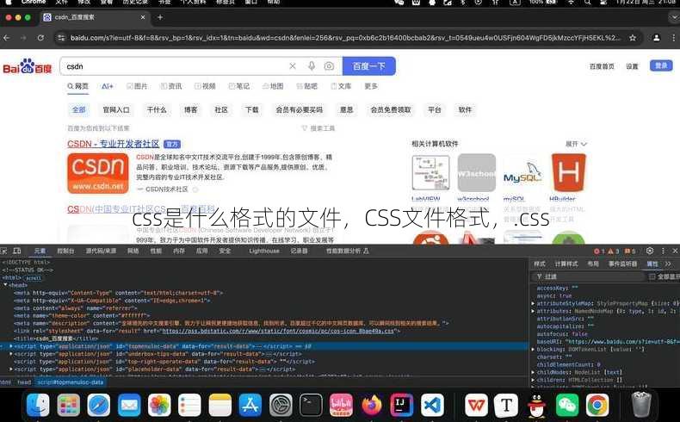
Task: Switch to the 图片 search tab
Action: coord(137,86)
